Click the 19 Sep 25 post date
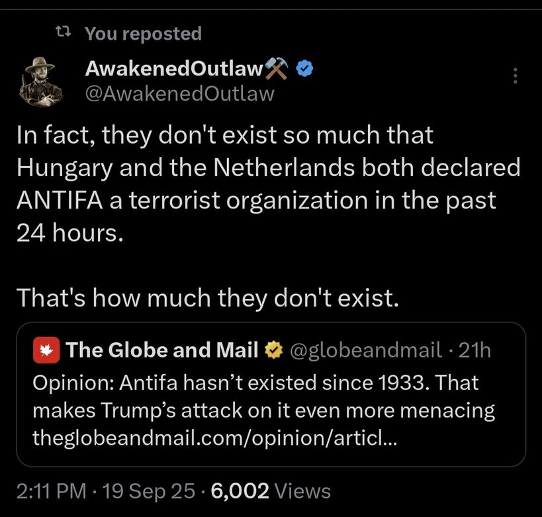Screen dimensions: 542x517 (x=152, y=491)
